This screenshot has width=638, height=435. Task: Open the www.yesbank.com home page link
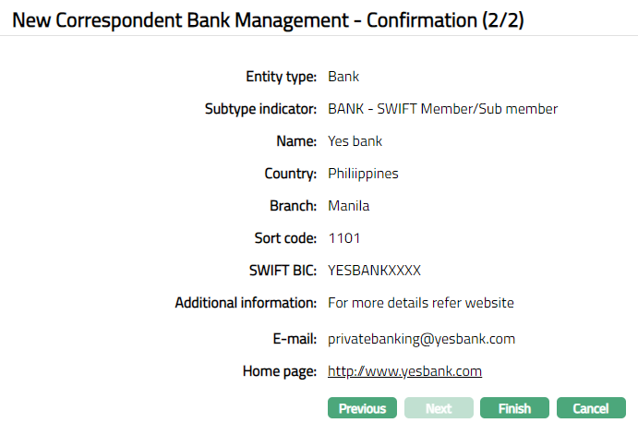(405, 371)
